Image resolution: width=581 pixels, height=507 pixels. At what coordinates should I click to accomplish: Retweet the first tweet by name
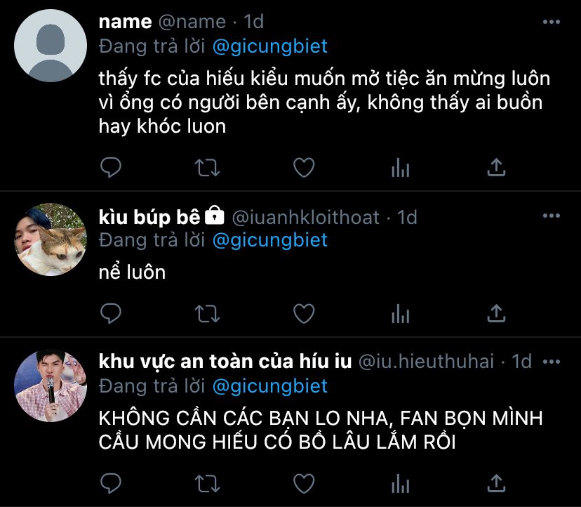pyautogui.click(x=207, y=167)
